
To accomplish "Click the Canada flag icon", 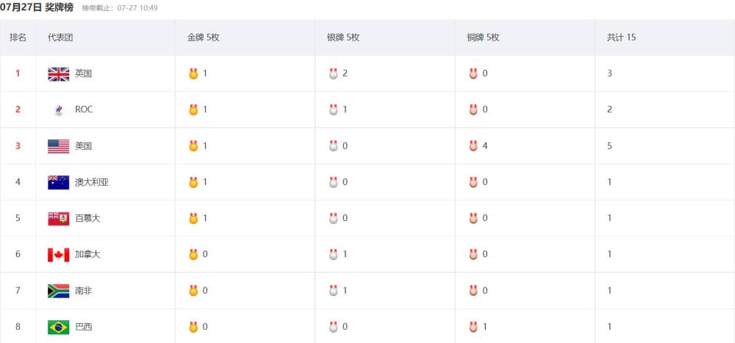I will pyautogui.click(x=58, y=254).
